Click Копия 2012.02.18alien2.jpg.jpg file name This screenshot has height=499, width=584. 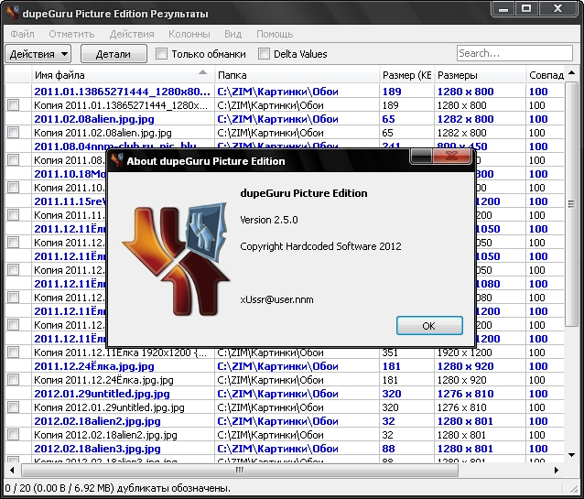point(106,435)
